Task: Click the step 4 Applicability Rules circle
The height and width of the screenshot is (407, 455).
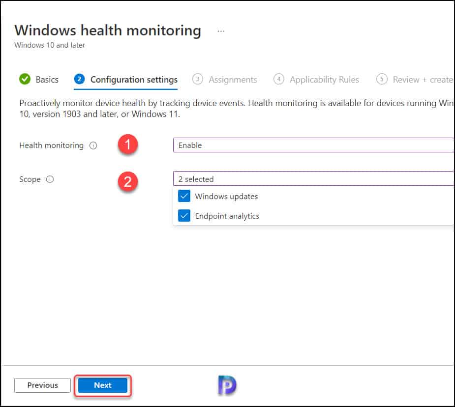Action: [x=278, y=79]
